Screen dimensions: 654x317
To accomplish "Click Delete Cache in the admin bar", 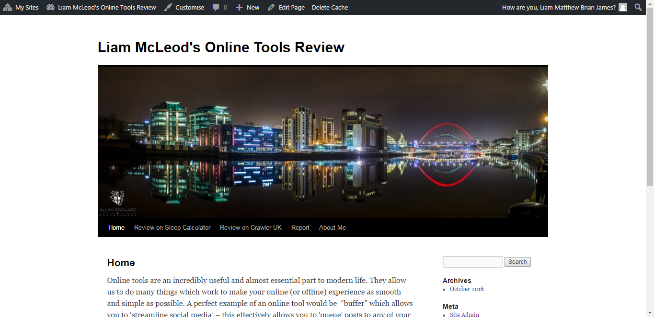I will coord(330,7).
